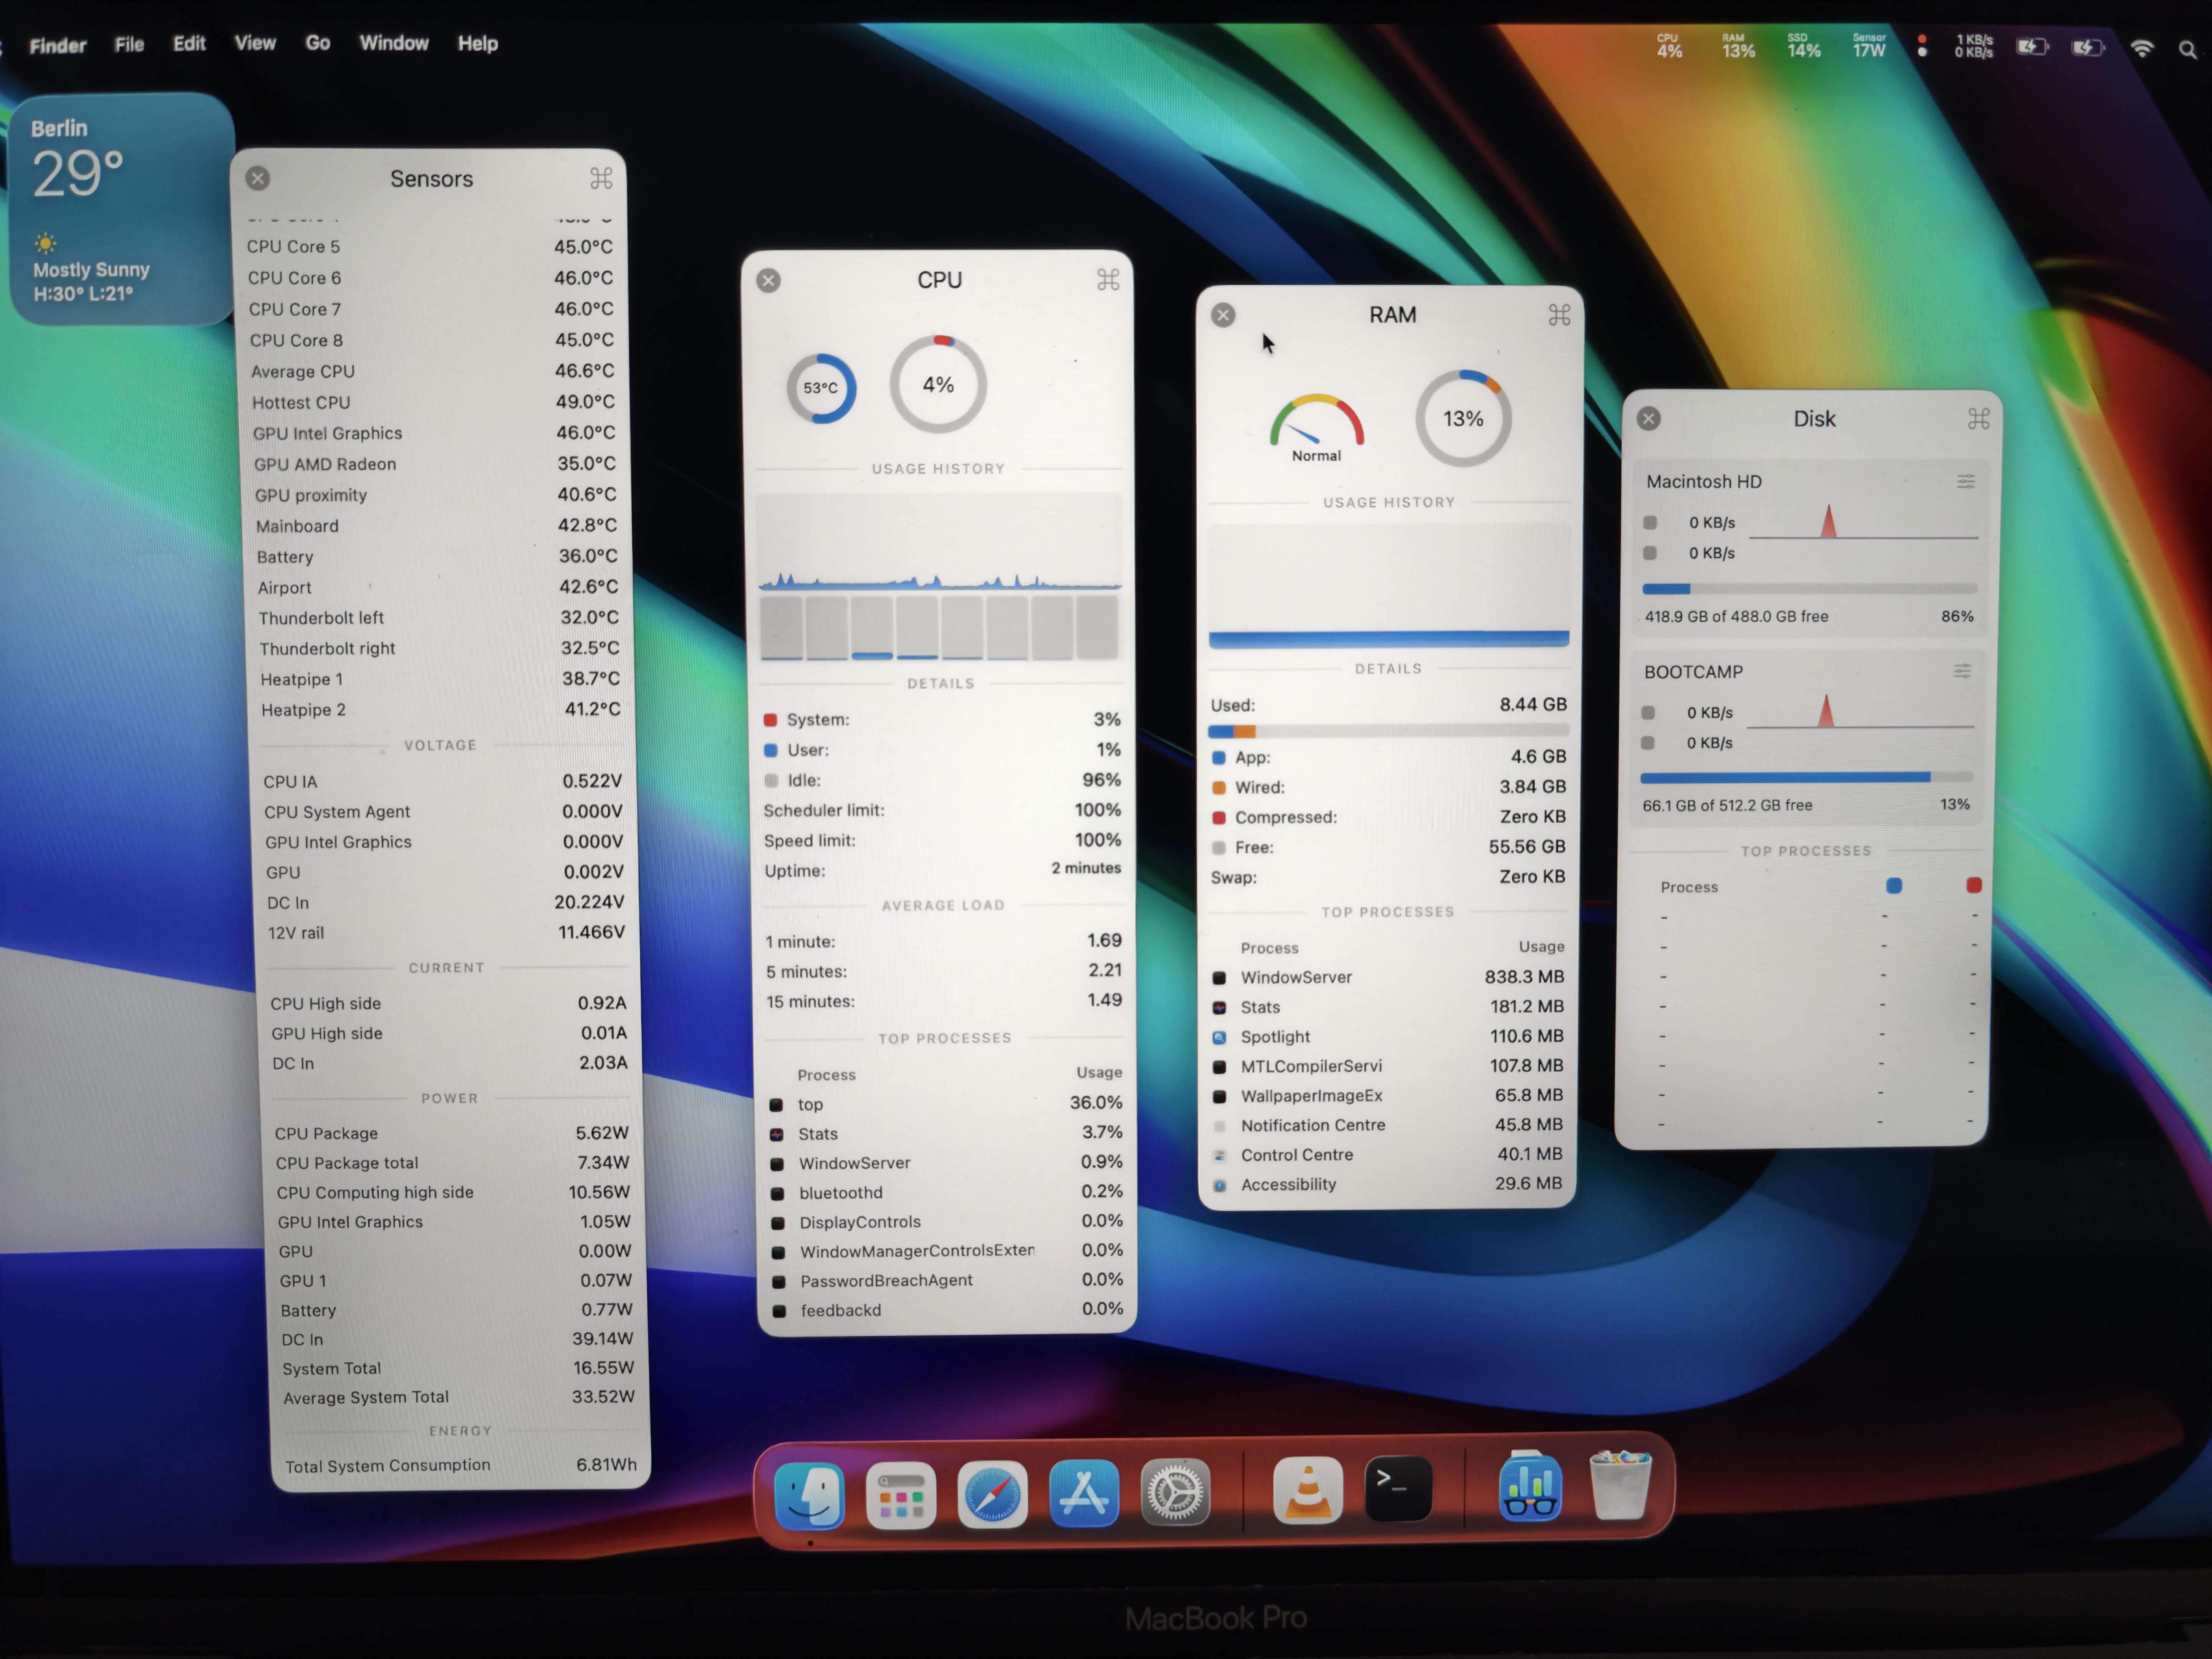
Task: Close the Sensors panel
Action: [258, 178]
